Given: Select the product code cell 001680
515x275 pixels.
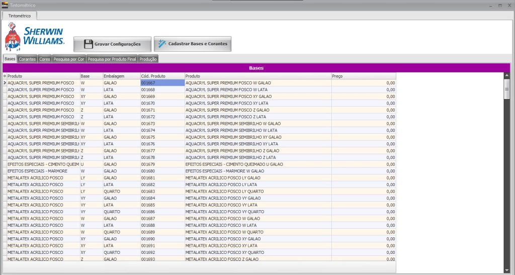Looking at the screenshot, I should (148, 171).
